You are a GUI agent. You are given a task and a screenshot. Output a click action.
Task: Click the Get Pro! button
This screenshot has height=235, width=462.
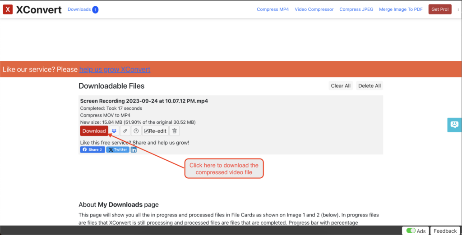click(440, 9)
